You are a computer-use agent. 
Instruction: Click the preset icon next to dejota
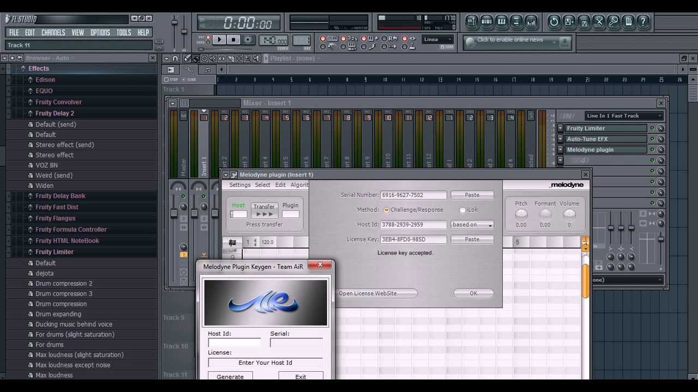(x=31, y=273)
